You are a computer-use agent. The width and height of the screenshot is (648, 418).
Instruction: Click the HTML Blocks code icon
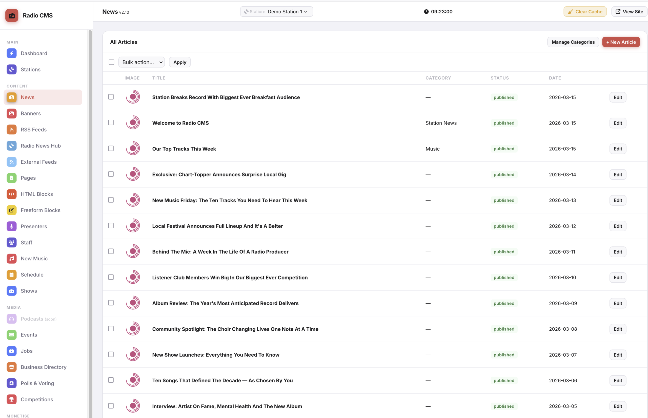click(x=11, y=194)
